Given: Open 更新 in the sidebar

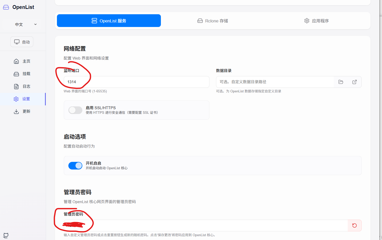Looking at the screenshot, I should 23,111.
